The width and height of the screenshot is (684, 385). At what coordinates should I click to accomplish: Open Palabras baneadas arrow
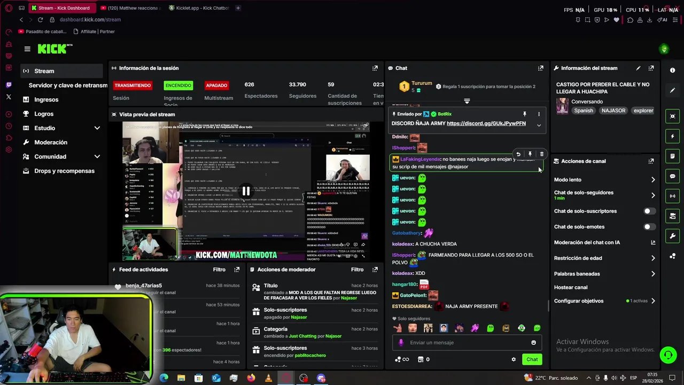[653, 274]
